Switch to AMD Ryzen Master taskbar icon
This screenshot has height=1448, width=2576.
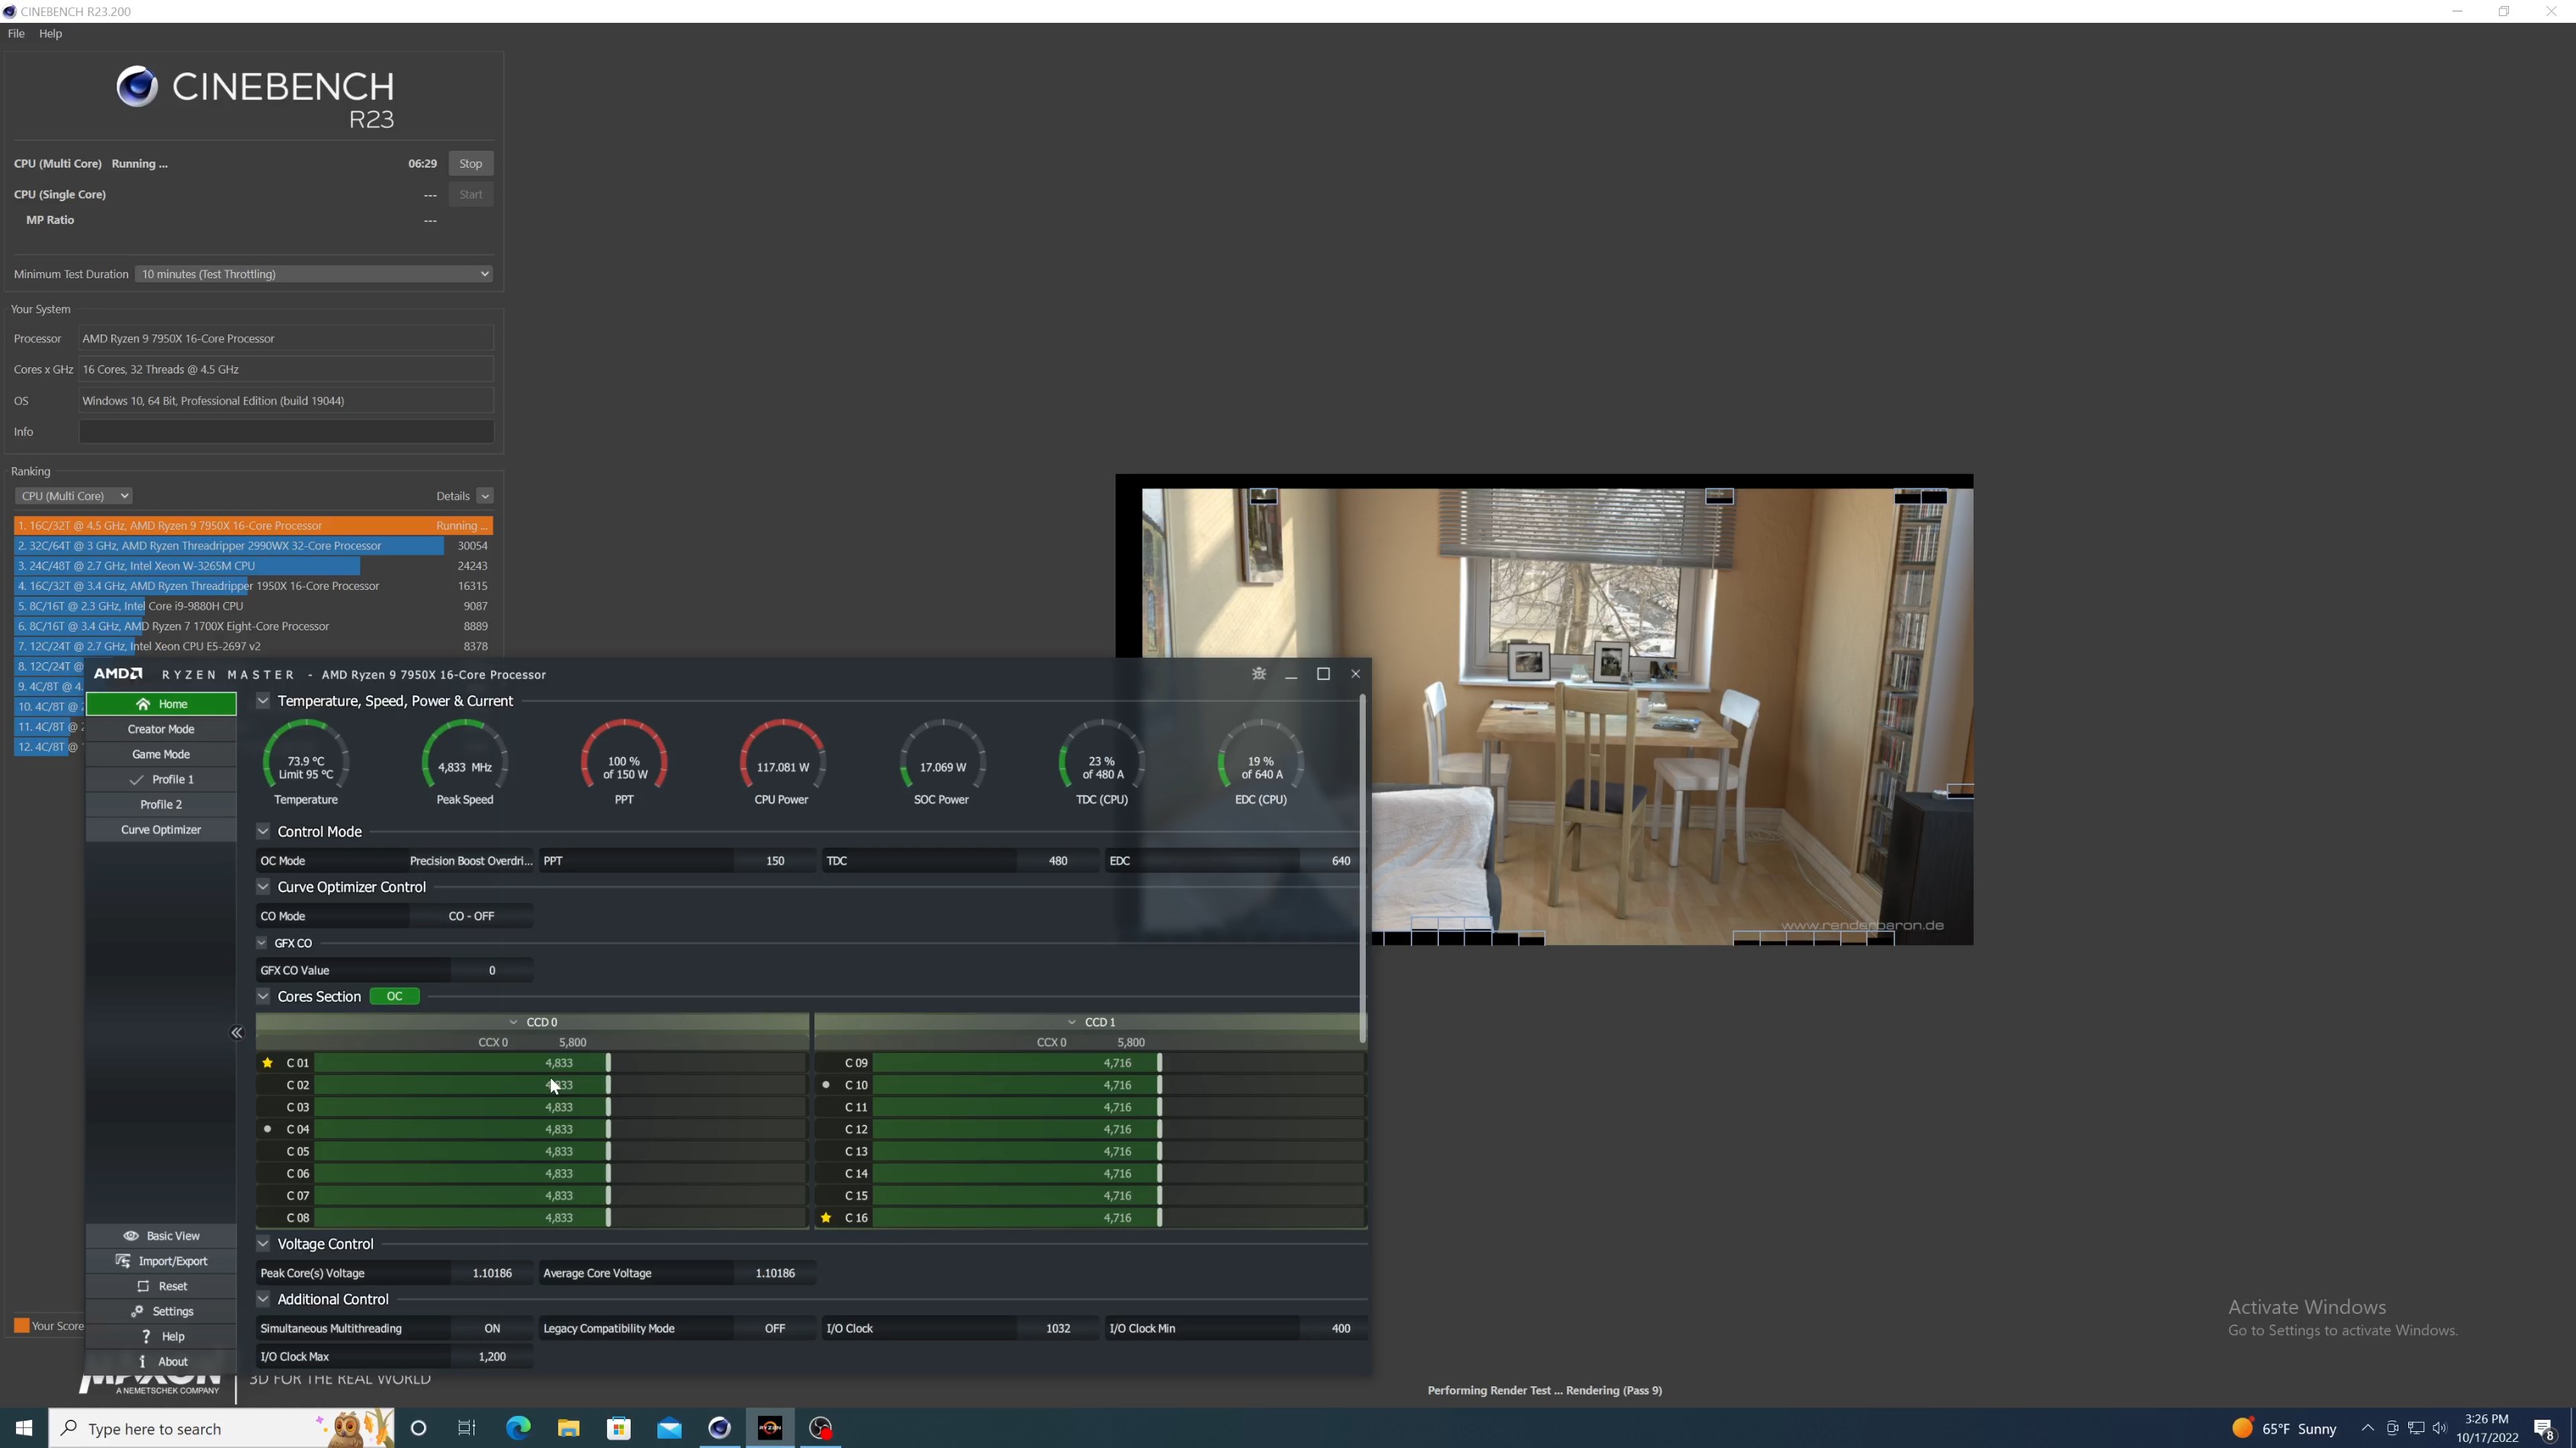(770, 1428)
